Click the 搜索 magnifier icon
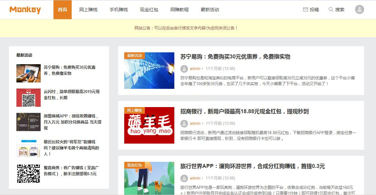The width and height of the screenshot is (376, 195). (x=331, y=9)
